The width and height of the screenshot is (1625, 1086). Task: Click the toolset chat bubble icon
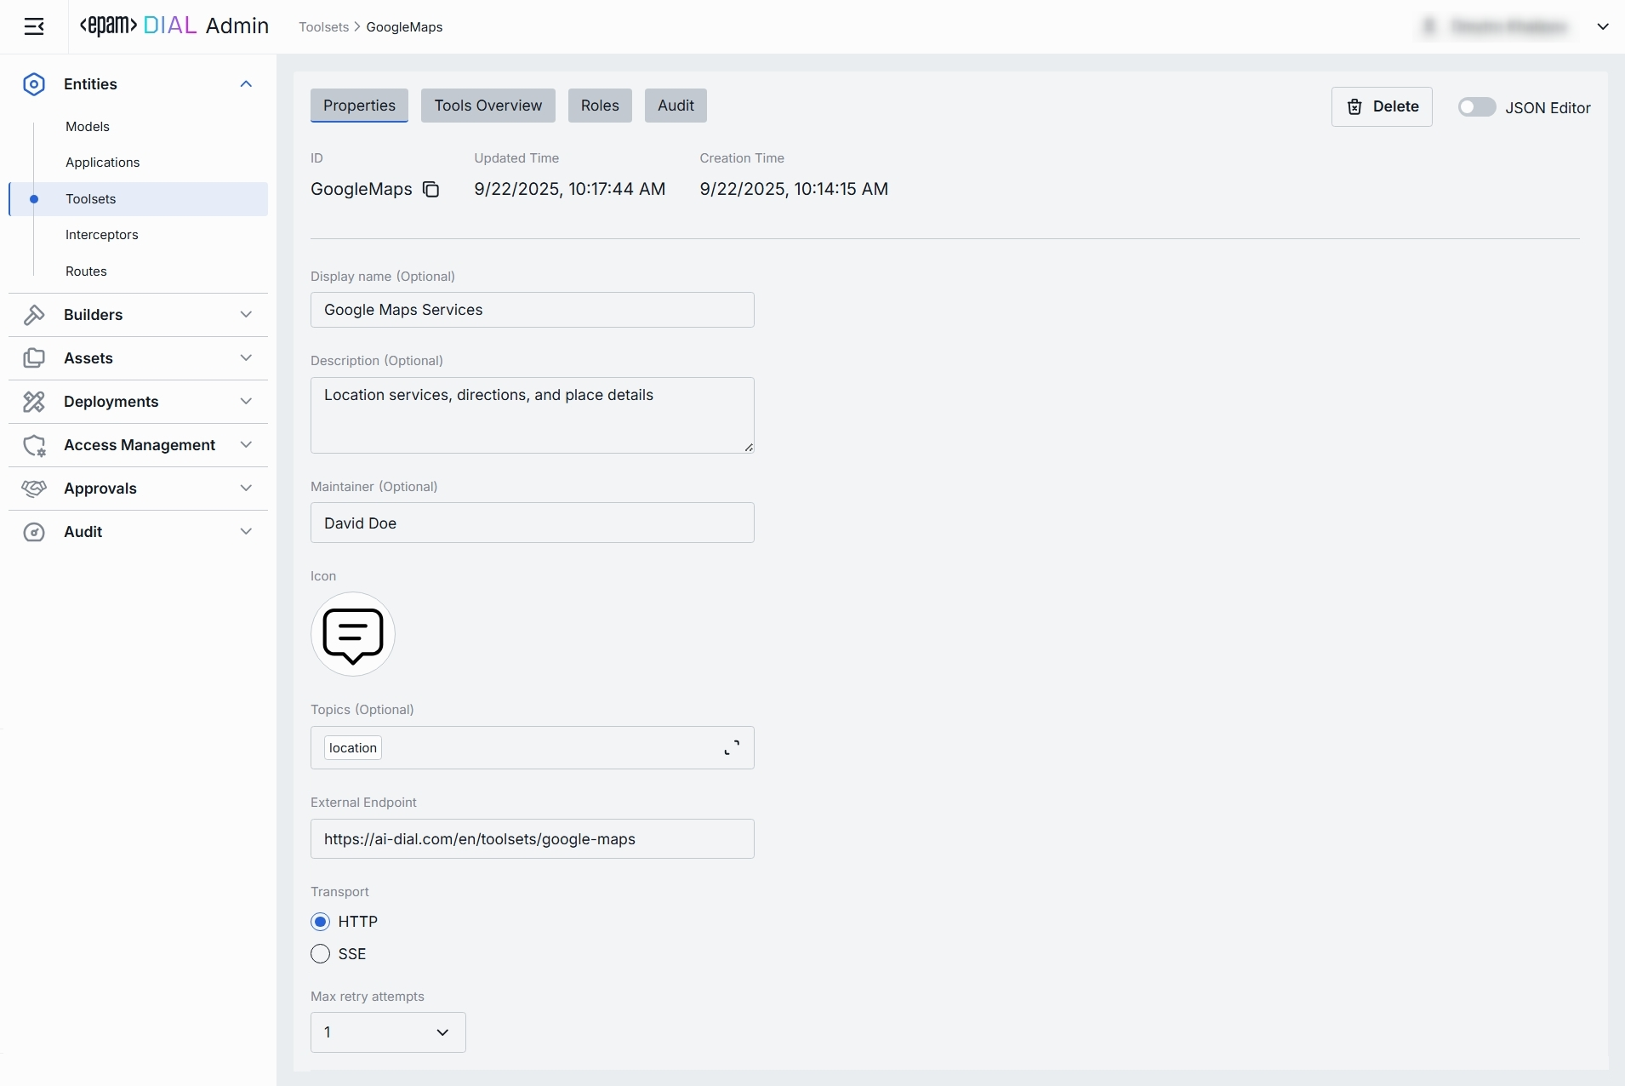tap(353, 635)
